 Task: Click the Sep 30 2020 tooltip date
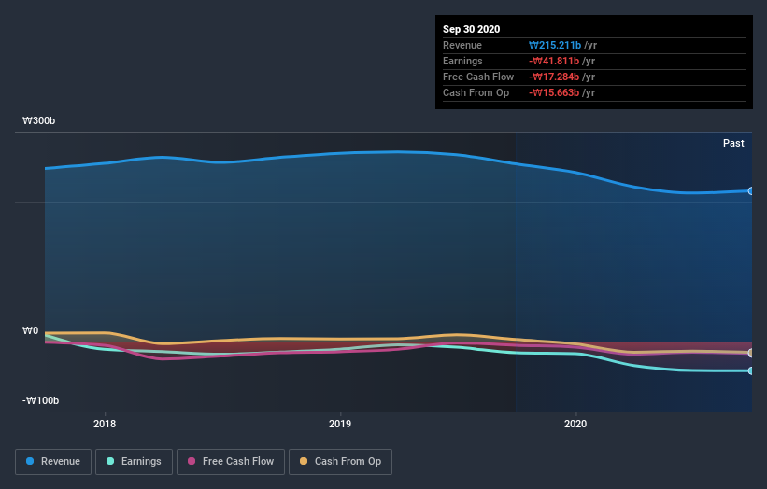coord(472,29)
